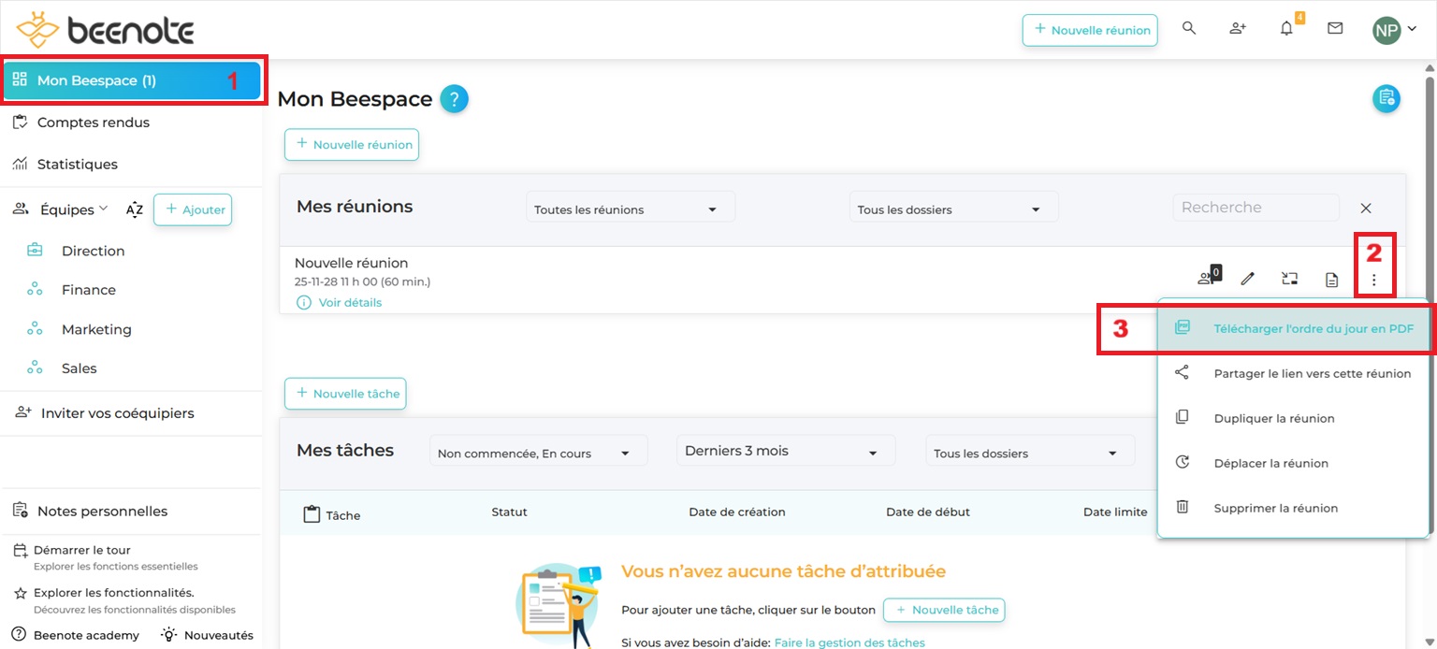Expand the Toutes les réunions dropdown
The image size is (1437, 649).
(631, 209)
